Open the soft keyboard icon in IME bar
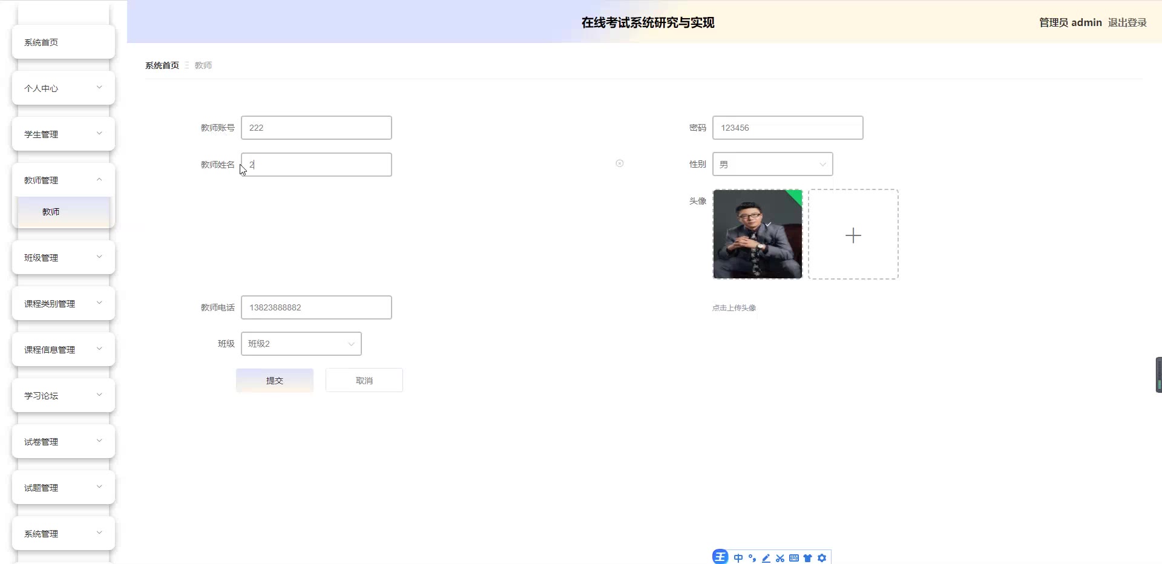1162x564 pixels. tap(794, 558)
